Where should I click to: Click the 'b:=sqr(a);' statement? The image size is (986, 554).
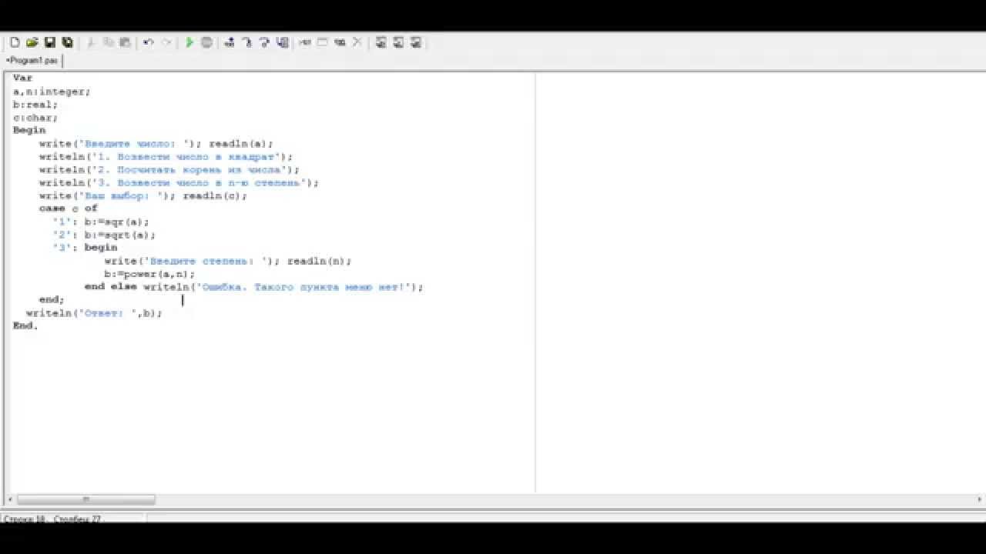coord(117,222)
